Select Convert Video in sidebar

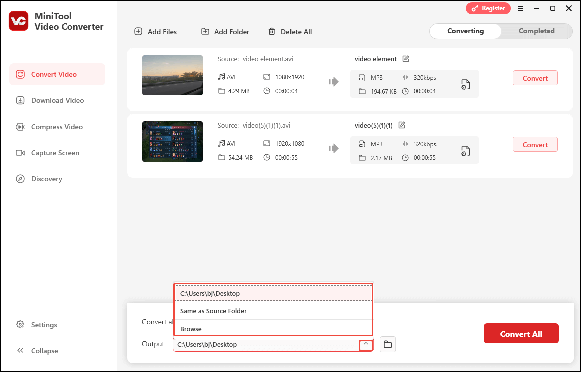(x=57, y=74)
